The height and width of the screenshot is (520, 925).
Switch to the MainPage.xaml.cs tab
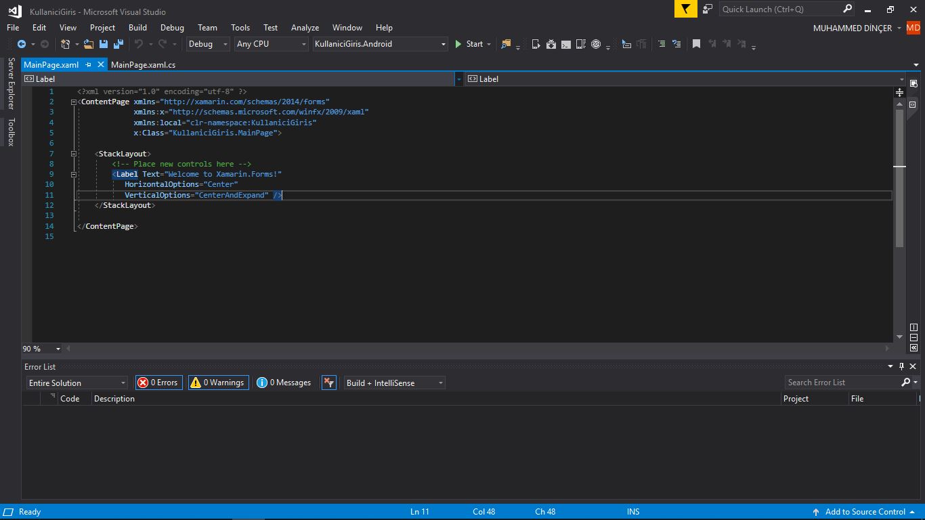coord(143,64)
